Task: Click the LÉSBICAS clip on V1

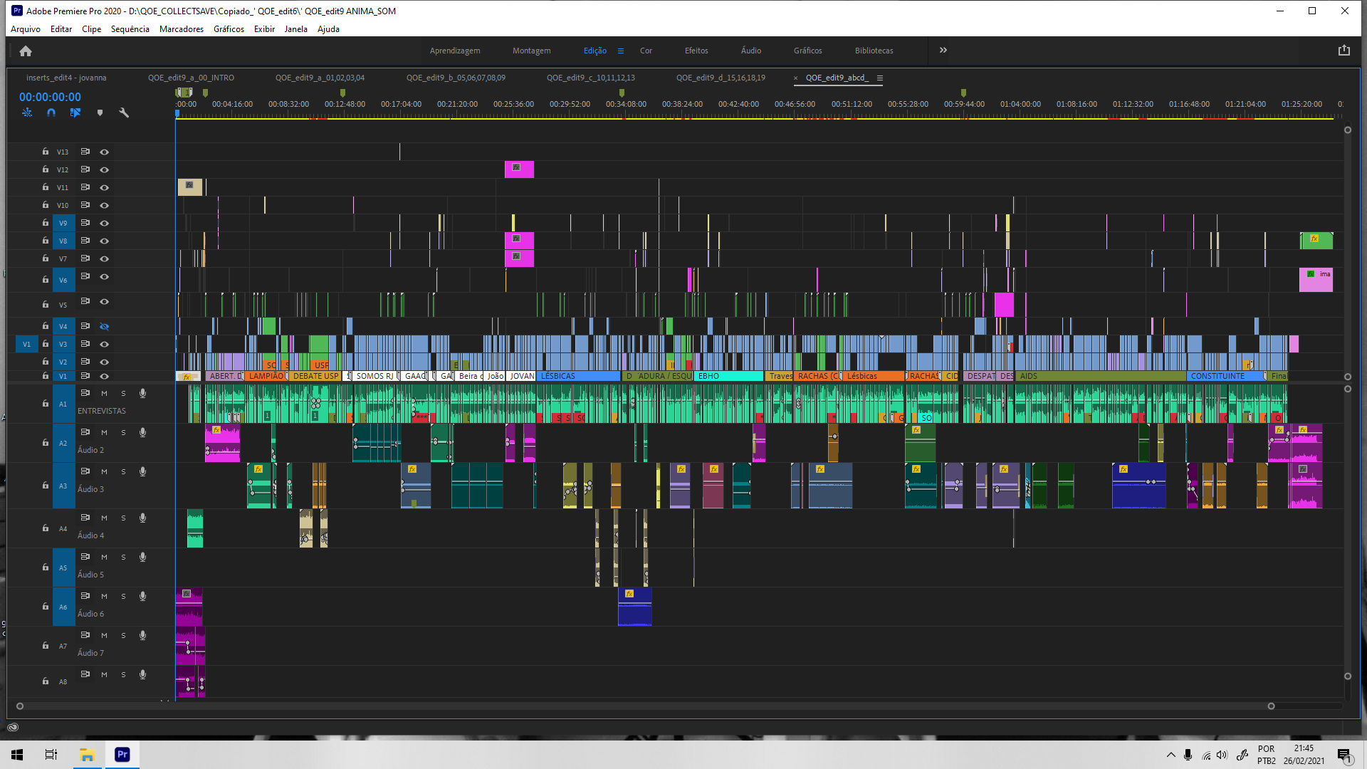Action: tap(577, 376)
